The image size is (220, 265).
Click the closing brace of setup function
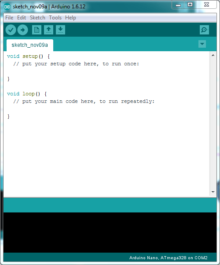[x=8, y=79]
